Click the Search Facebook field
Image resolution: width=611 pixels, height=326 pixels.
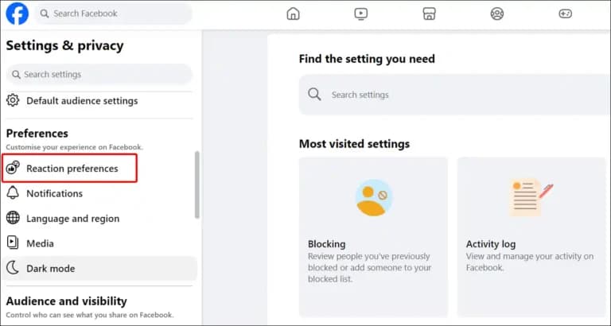[x=114, y=14]
